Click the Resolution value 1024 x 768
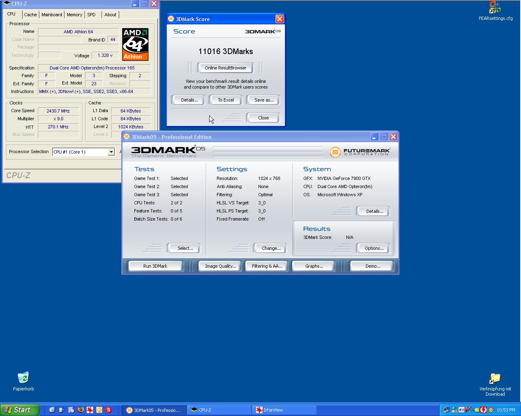Viewport: 521px width, 416px height. 269,178
